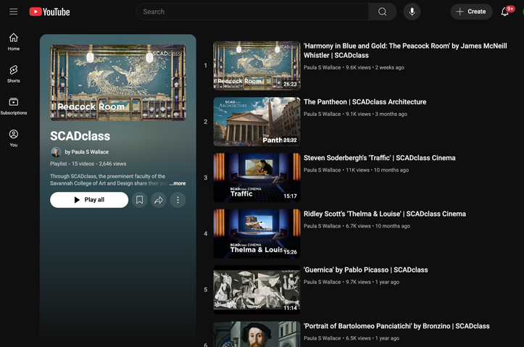Click '9.6K views · 2 weeks ago' text
Image resolution: width=524 pixels, height=347 pixels.
375,67
